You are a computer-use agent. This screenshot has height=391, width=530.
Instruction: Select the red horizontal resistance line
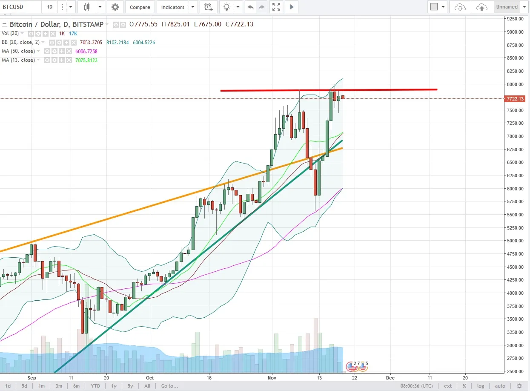(x=329, y=90)
